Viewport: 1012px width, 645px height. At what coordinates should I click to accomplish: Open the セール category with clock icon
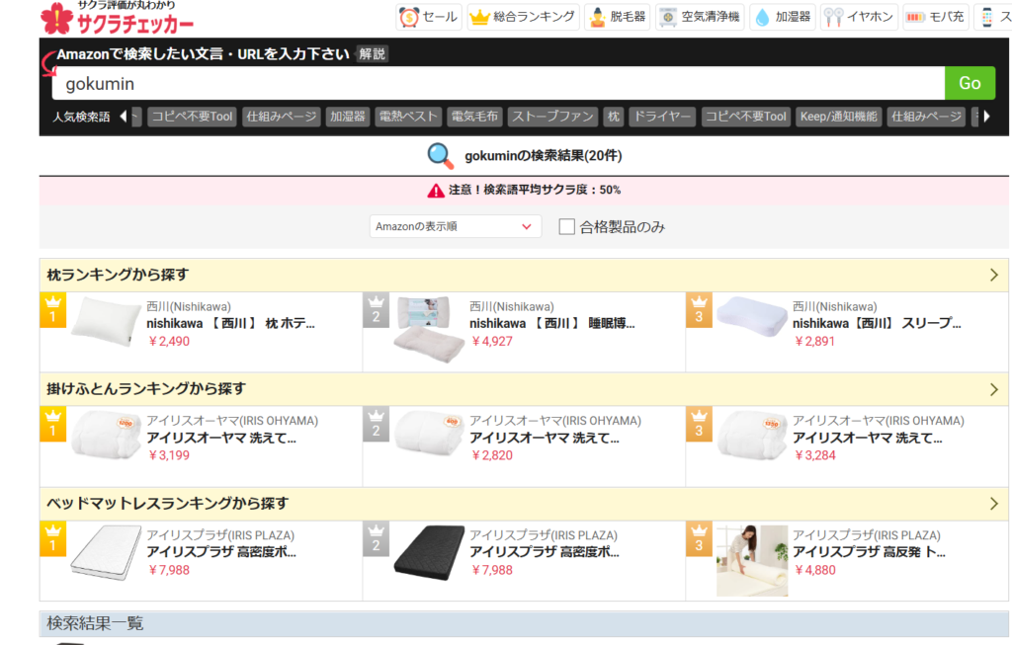click(x=429, y=17)
